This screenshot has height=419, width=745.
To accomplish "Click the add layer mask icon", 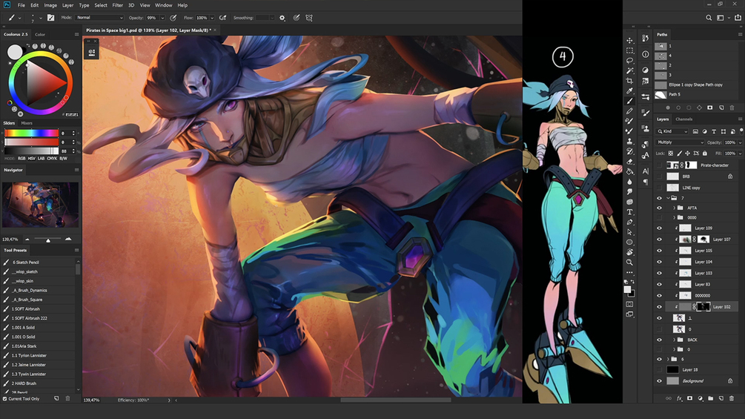I will coord(690,398).
